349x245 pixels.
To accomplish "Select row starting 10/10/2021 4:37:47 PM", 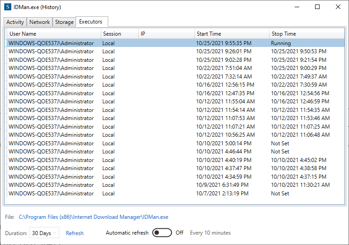I will click(x=175, y=168).
